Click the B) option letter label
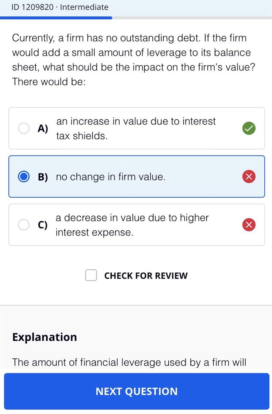The image size is (272, 414). point(43,177)
